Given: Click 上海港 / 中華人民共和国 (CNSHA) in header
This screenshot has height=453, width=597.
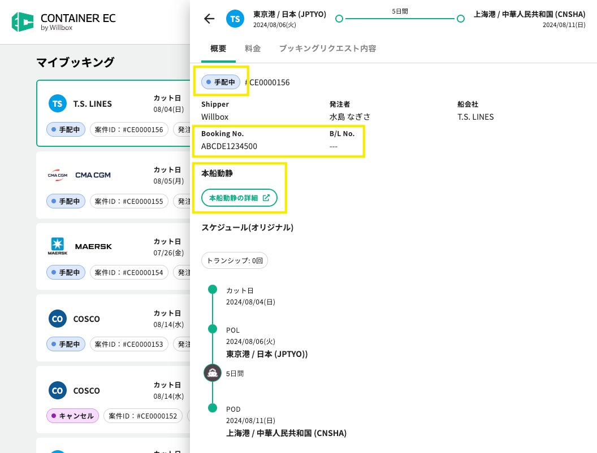Looking at the screenshot, I should coord(530,14).
